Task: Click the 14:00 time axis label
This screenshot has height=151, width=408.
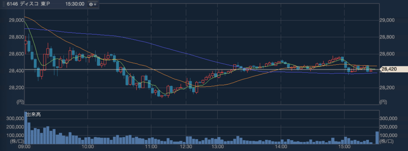Action: point(281,147)
